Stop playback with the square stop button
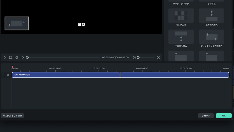This screenshot has height=132, width=234. (11, 57)
